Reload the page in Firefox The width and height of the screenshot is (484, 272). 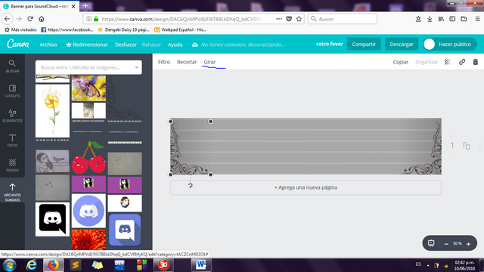[30, 19]
